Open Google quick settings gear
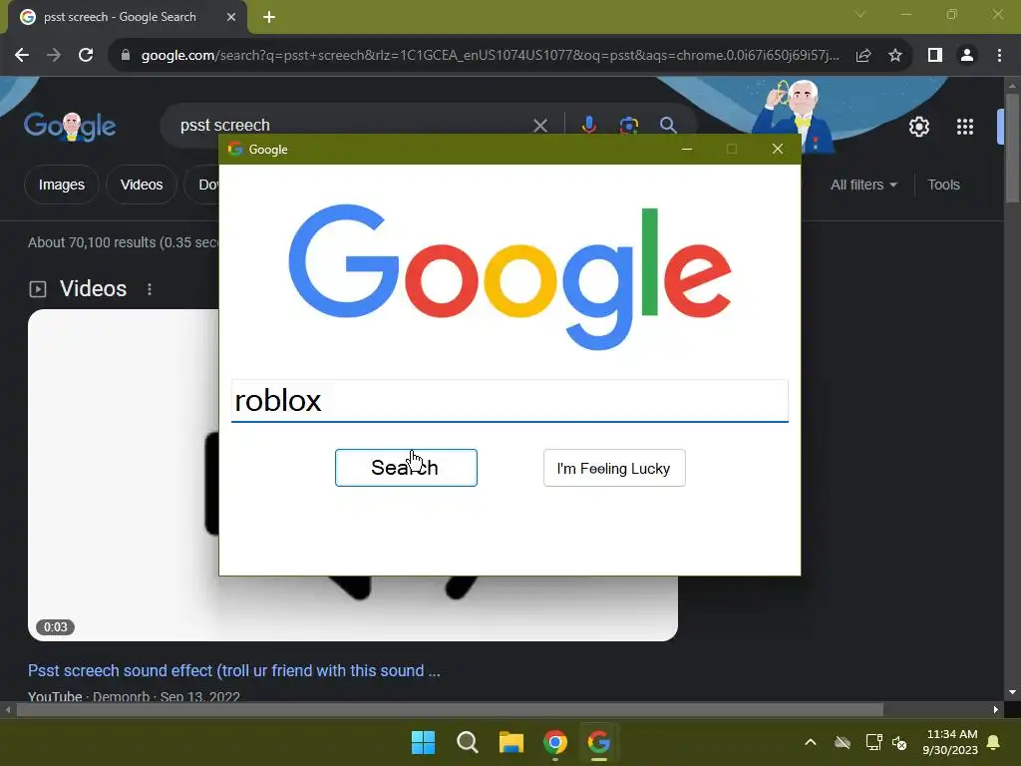The image size is (1021, 766). click(918, 127)
